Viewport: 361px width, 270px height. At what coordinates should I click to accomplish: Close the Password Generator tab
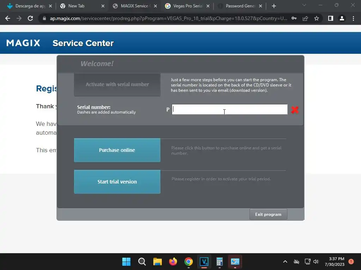pos(261,6)
